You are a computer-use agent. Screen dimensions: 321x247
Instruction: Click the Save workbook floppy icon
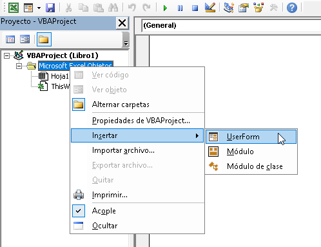tap(50, 8)
